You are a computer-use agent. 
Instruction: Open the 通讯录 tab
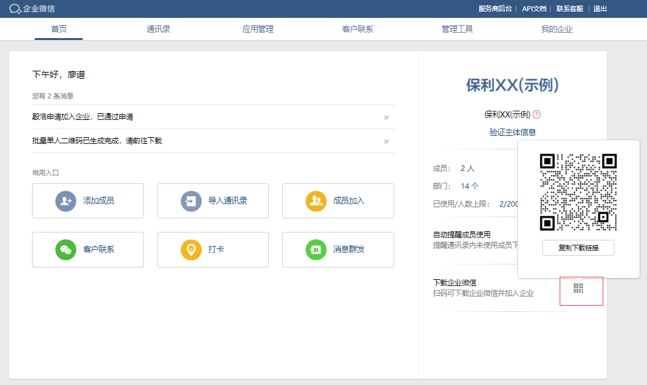point(159,29)
